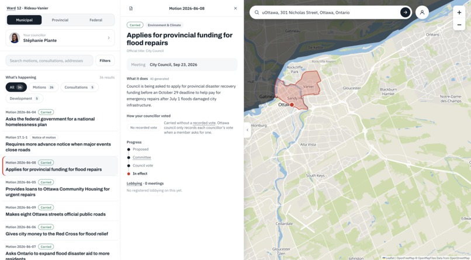Open the Filters button

tap(105, 61)
